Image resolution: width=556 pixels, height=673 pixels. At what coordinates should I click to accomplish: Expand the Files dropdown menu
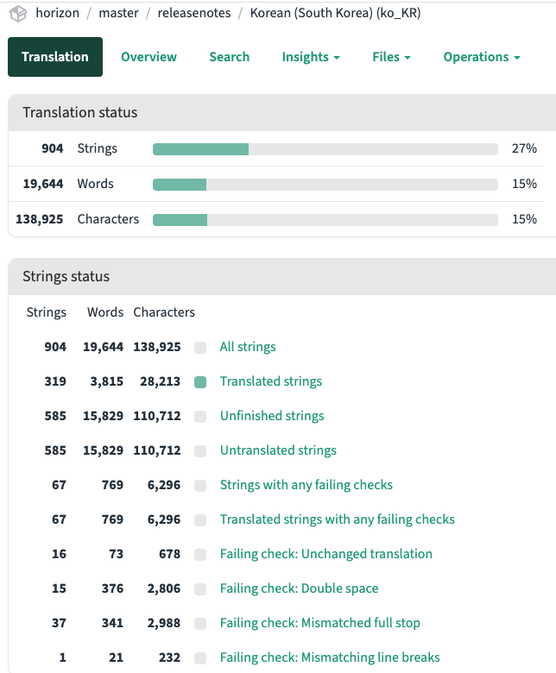pyautogui.click(x=391, y=57)
